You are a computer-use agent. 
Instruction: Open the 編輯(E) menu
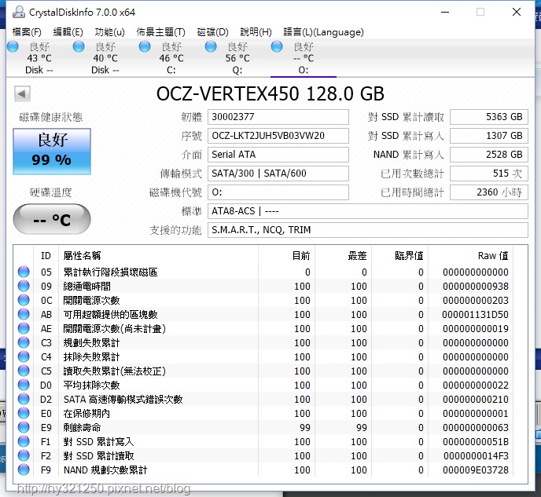(68, 32)
